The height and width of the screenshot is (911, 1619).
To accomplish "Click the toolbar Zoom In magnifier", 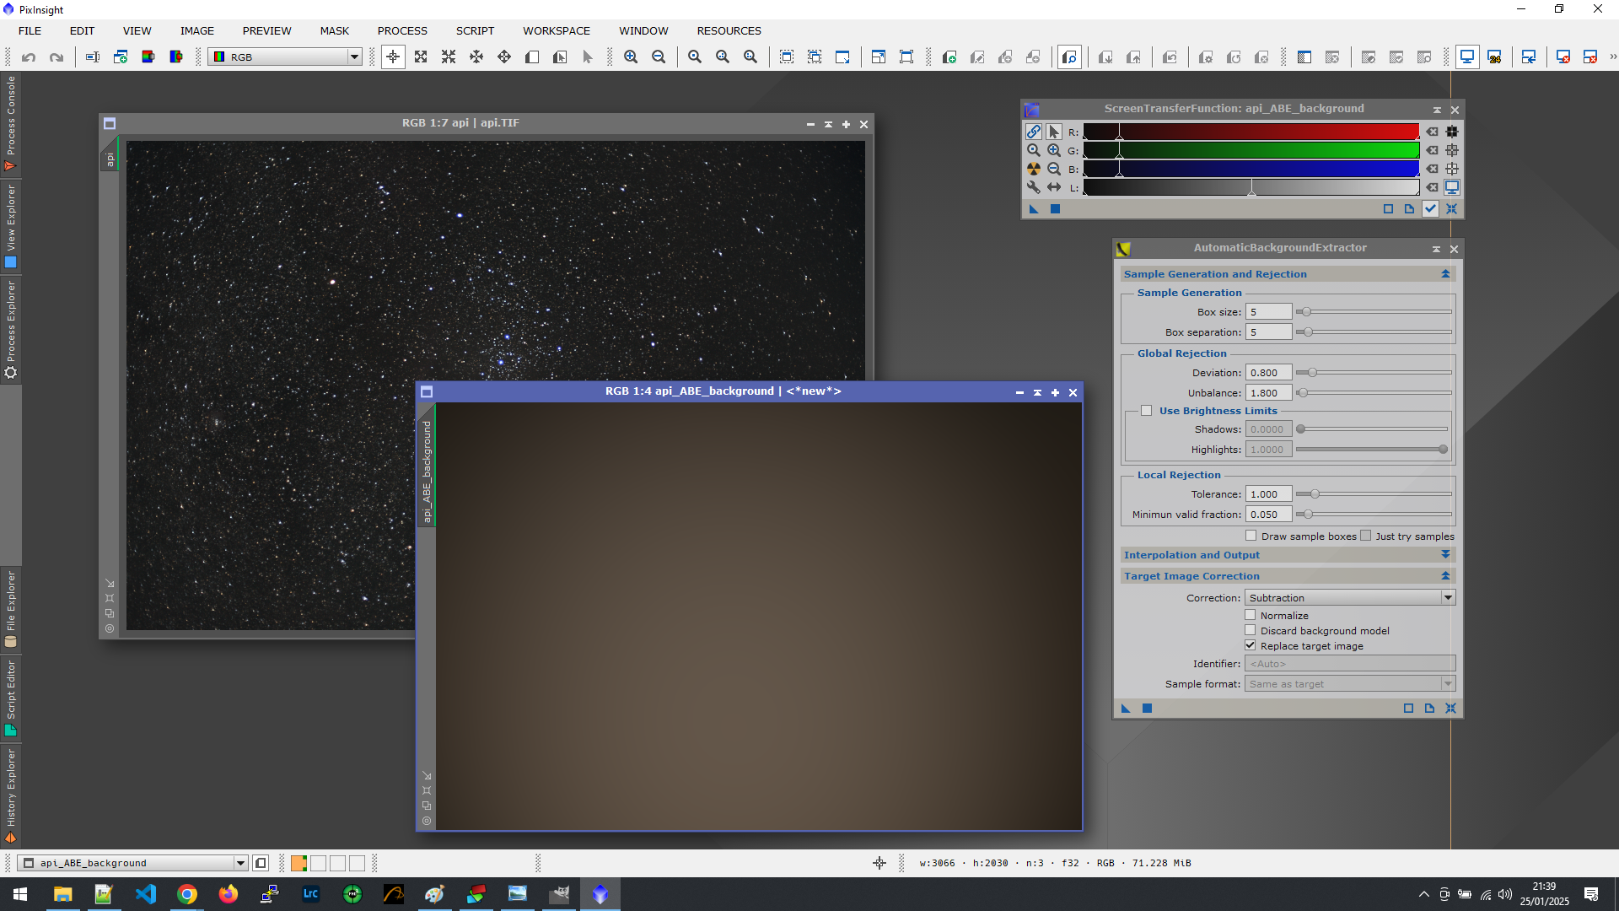I will click(x=631, y=57).
